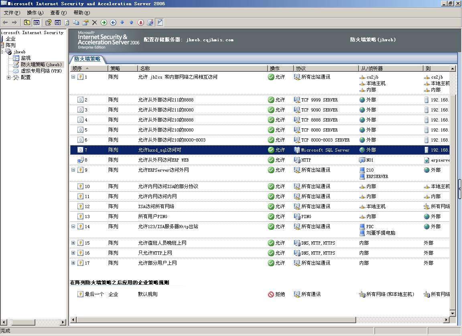Expand the 配置 tree node
The image size is (462, 336).
click(8, 77)
